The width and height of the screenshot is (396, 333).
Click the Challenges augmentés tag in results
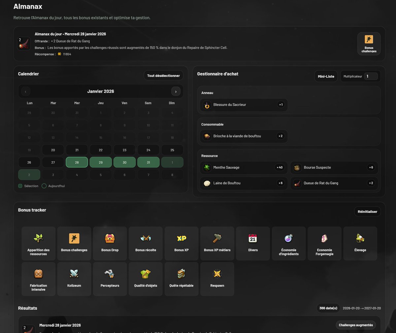pyautogui.click(x=356, y=325)
